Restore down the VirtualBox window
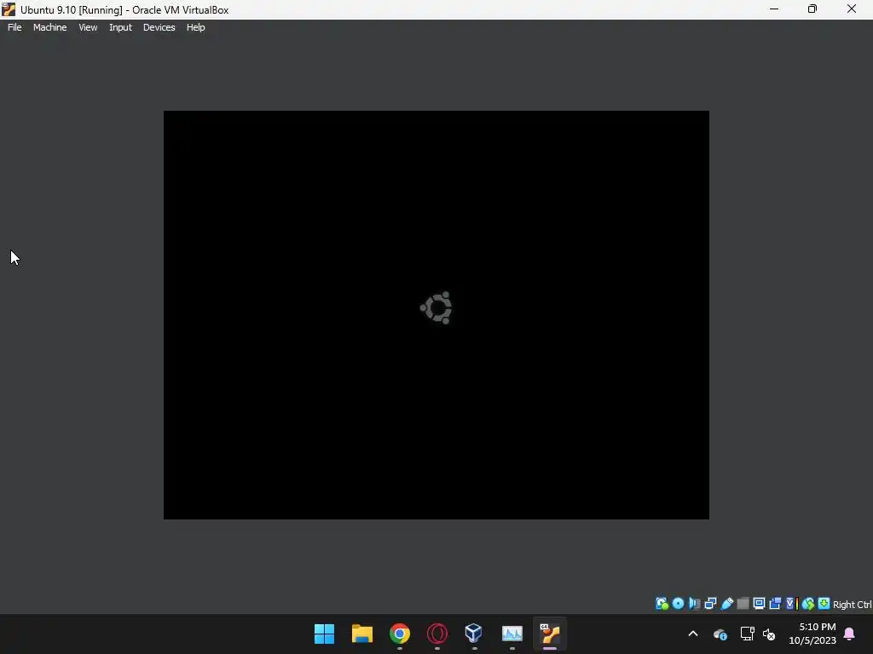 coord(812,9)
